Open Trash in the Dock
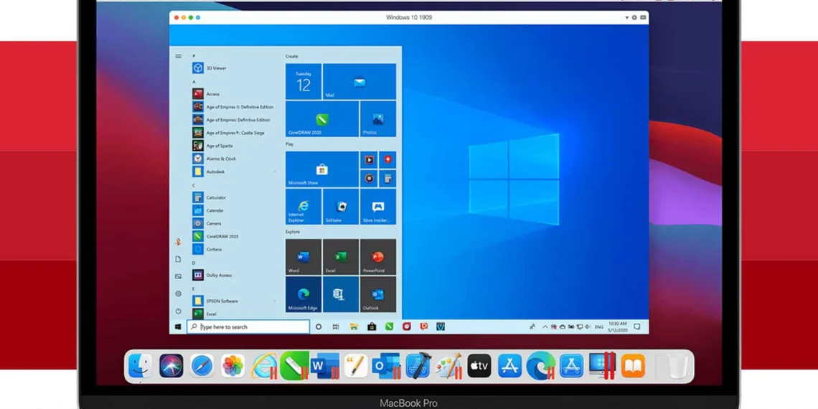 point(677,366)
